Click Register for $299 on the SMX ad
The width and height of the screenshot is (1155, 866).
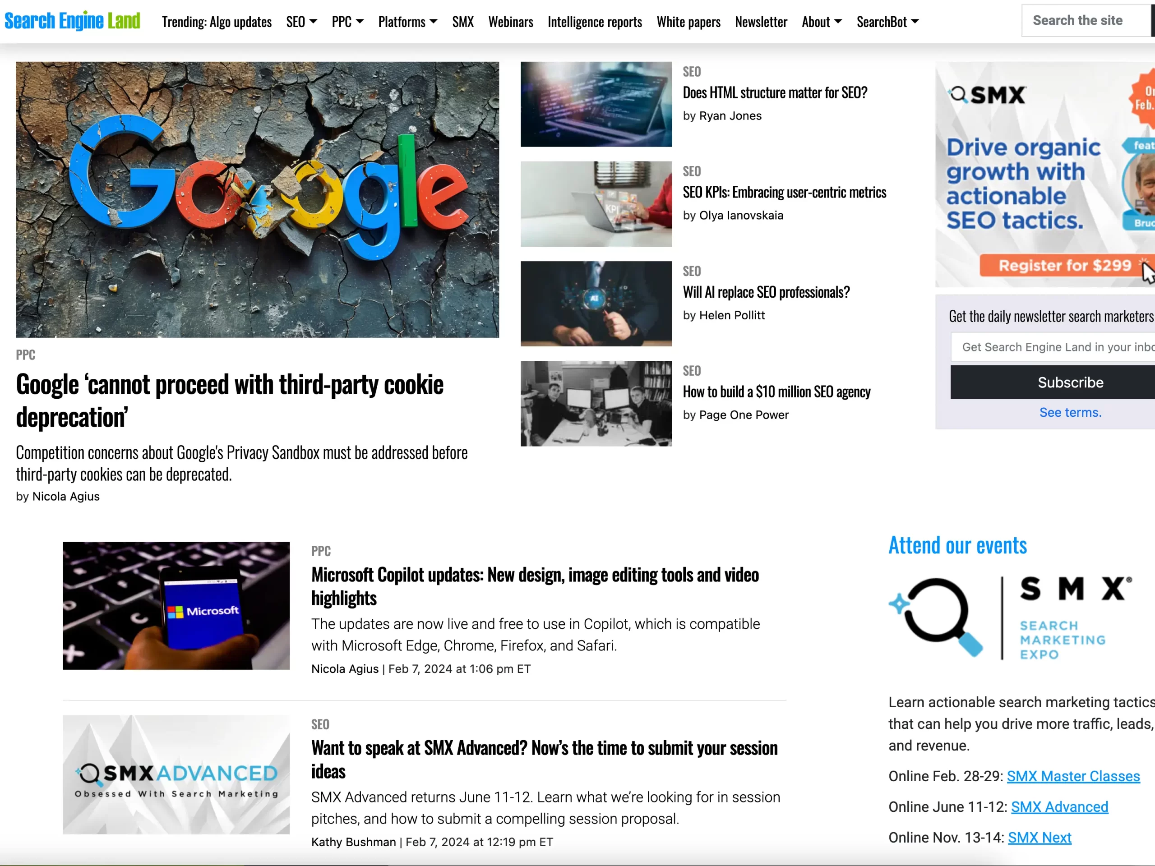(1065, 266)
